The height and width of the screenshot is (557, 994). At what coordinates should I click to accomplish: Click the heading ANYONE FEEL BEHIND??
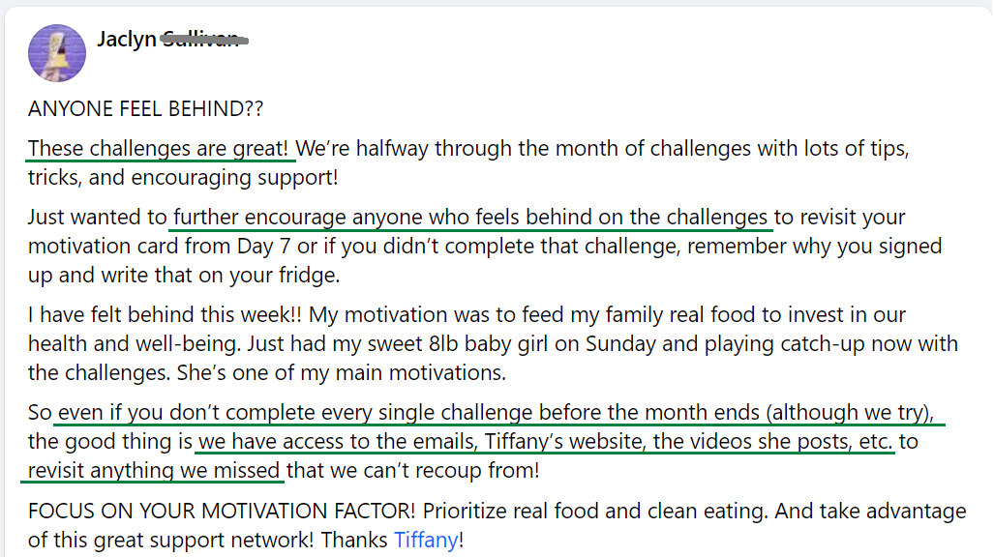click(145, 109)
